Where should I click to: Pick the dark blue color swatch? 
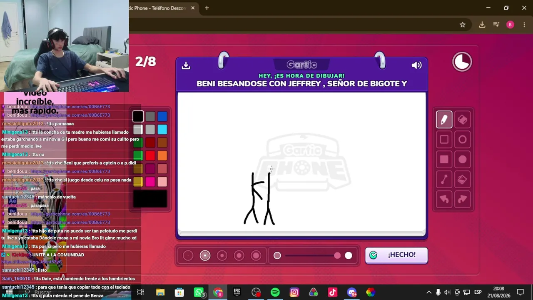(x=162, y=117)
